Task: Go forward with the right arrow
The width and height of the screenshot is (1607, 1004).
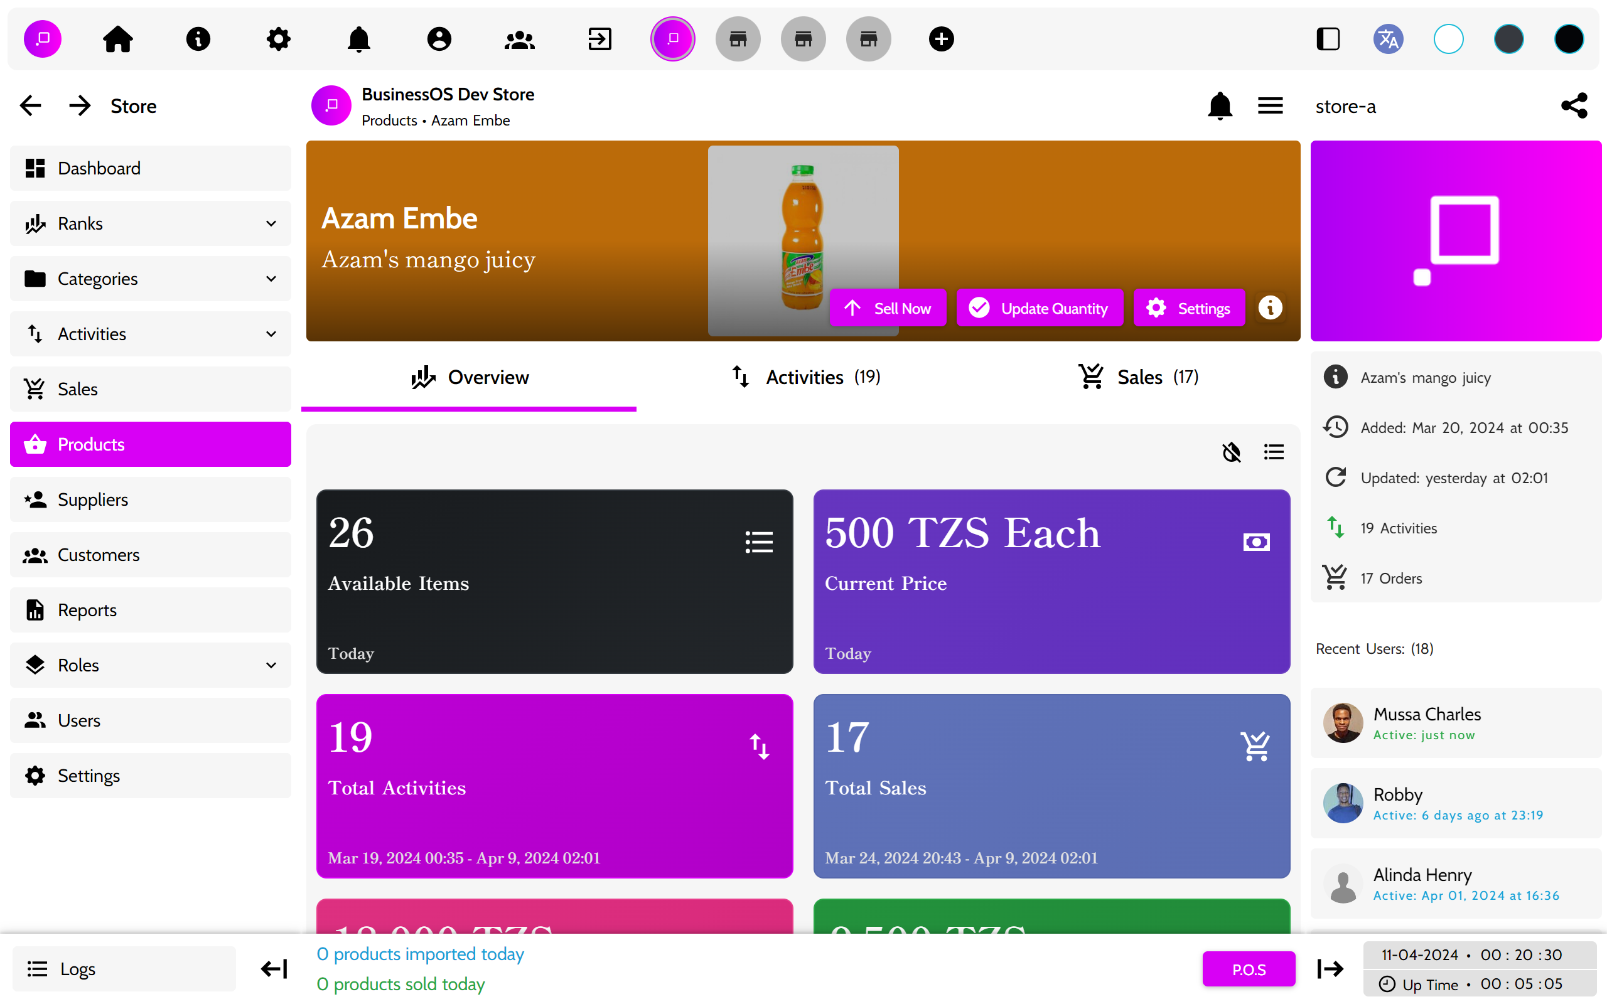Action: (80, 105)
